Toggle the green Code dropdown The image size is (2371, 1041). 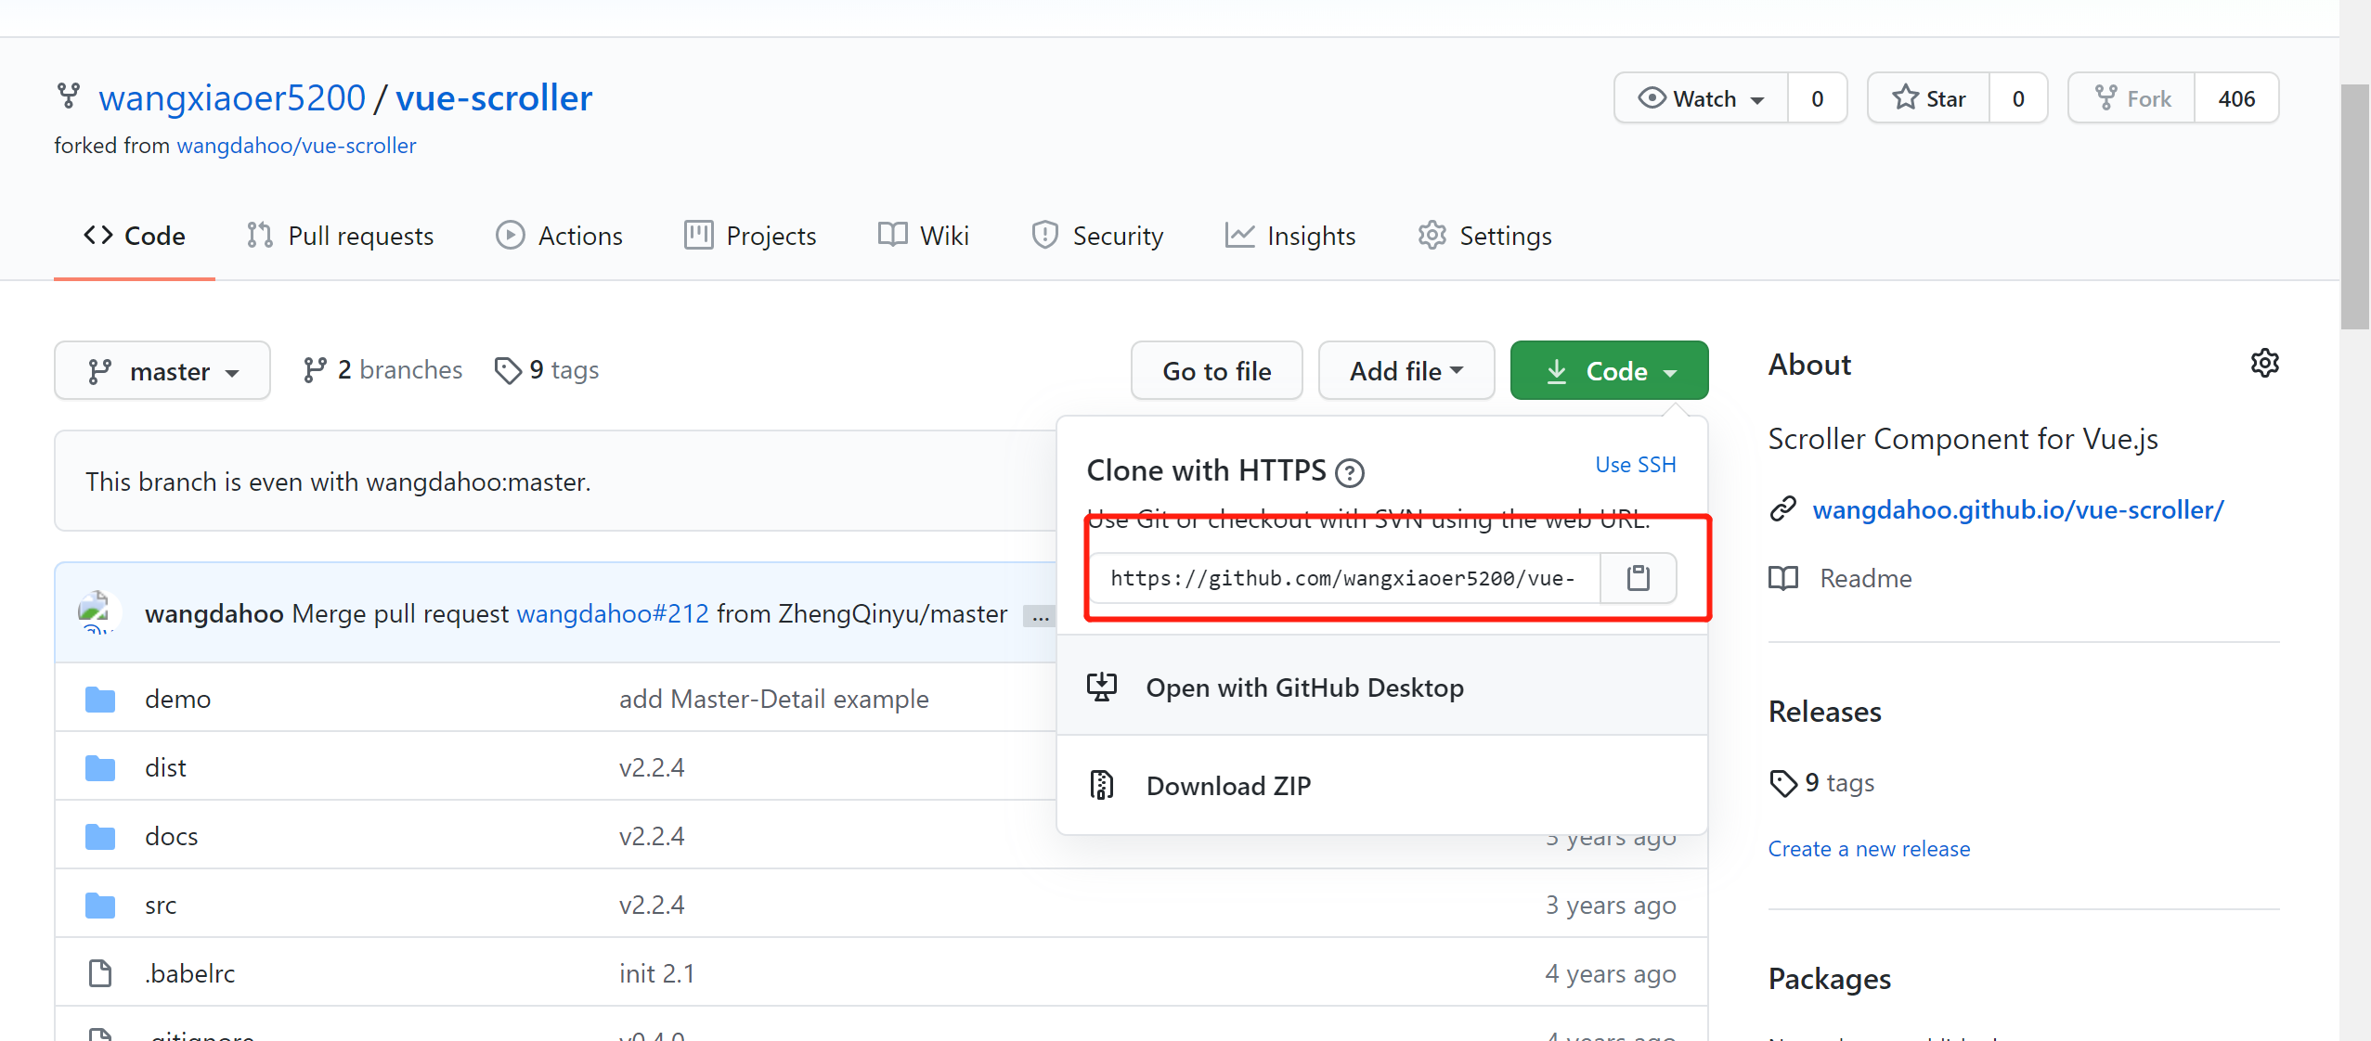point(1609,370)
